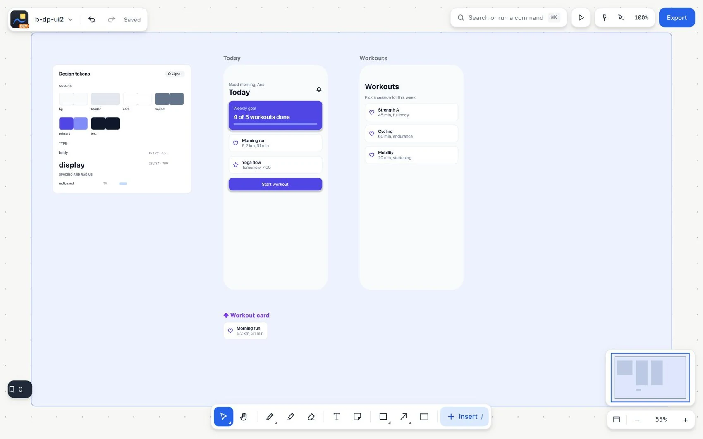The height and width of the screenshot is (439, 703).
Task: Click the weekly goal progress bar
Action: (275, 124)
